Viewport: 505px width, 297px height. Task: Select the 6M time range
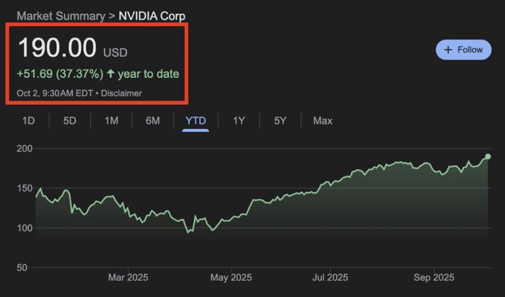tap(153, 121)
